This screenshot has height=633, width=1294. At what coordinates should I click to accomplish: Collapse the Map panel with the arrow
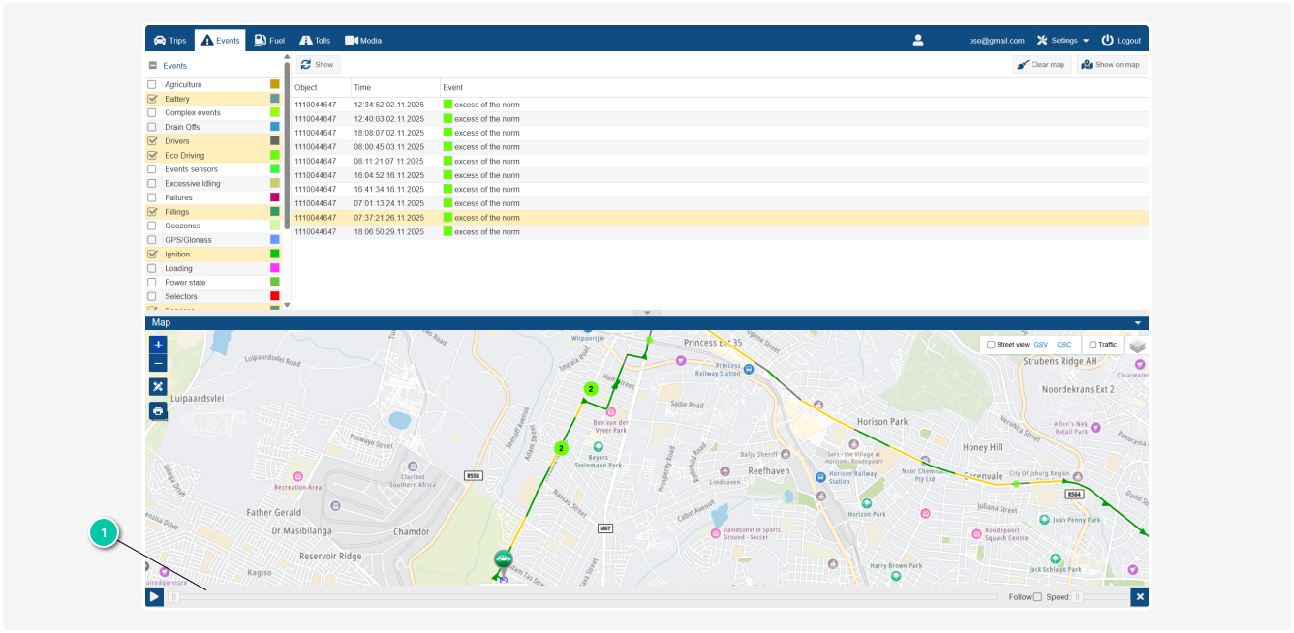pyautogui.click(x=1138, y=323)
